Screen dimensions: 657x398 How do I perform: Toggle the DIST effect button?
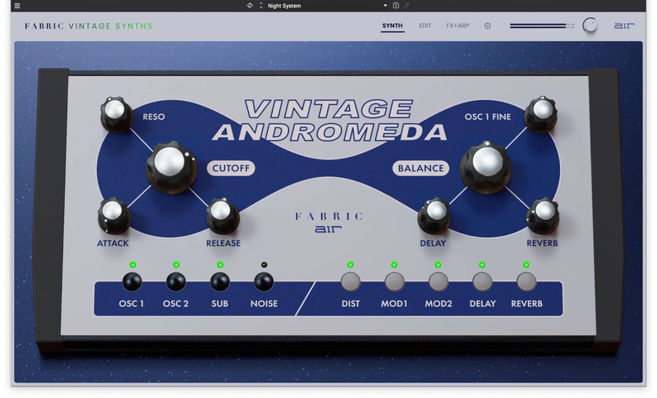(351, 281)
